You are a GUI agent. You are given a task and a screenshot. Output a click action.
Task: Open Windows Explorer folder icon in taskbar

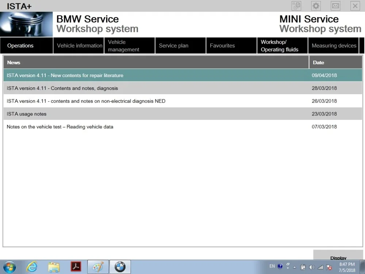pyautogui.click(x=54, y=267)
